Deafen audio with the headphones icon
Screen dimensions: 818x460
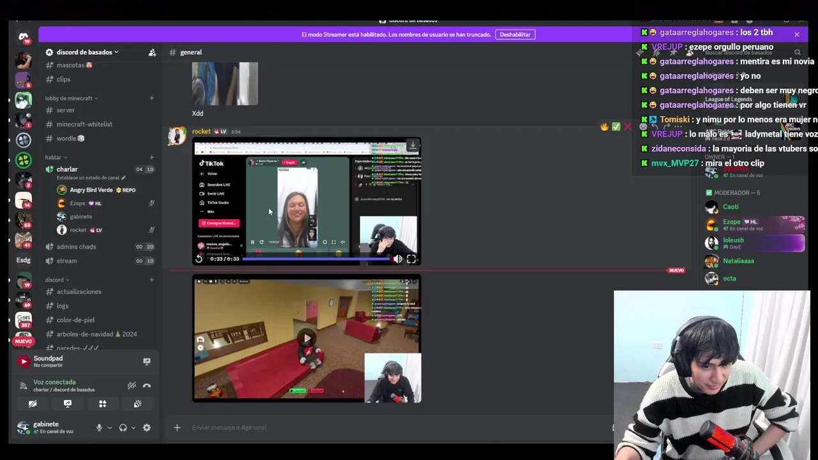pos(123,427)
